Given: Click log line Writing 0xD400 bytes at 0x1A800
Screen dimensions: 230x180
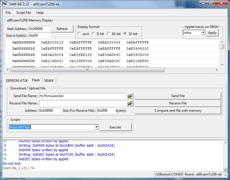Looking at the screenshot, I should 67,145.
